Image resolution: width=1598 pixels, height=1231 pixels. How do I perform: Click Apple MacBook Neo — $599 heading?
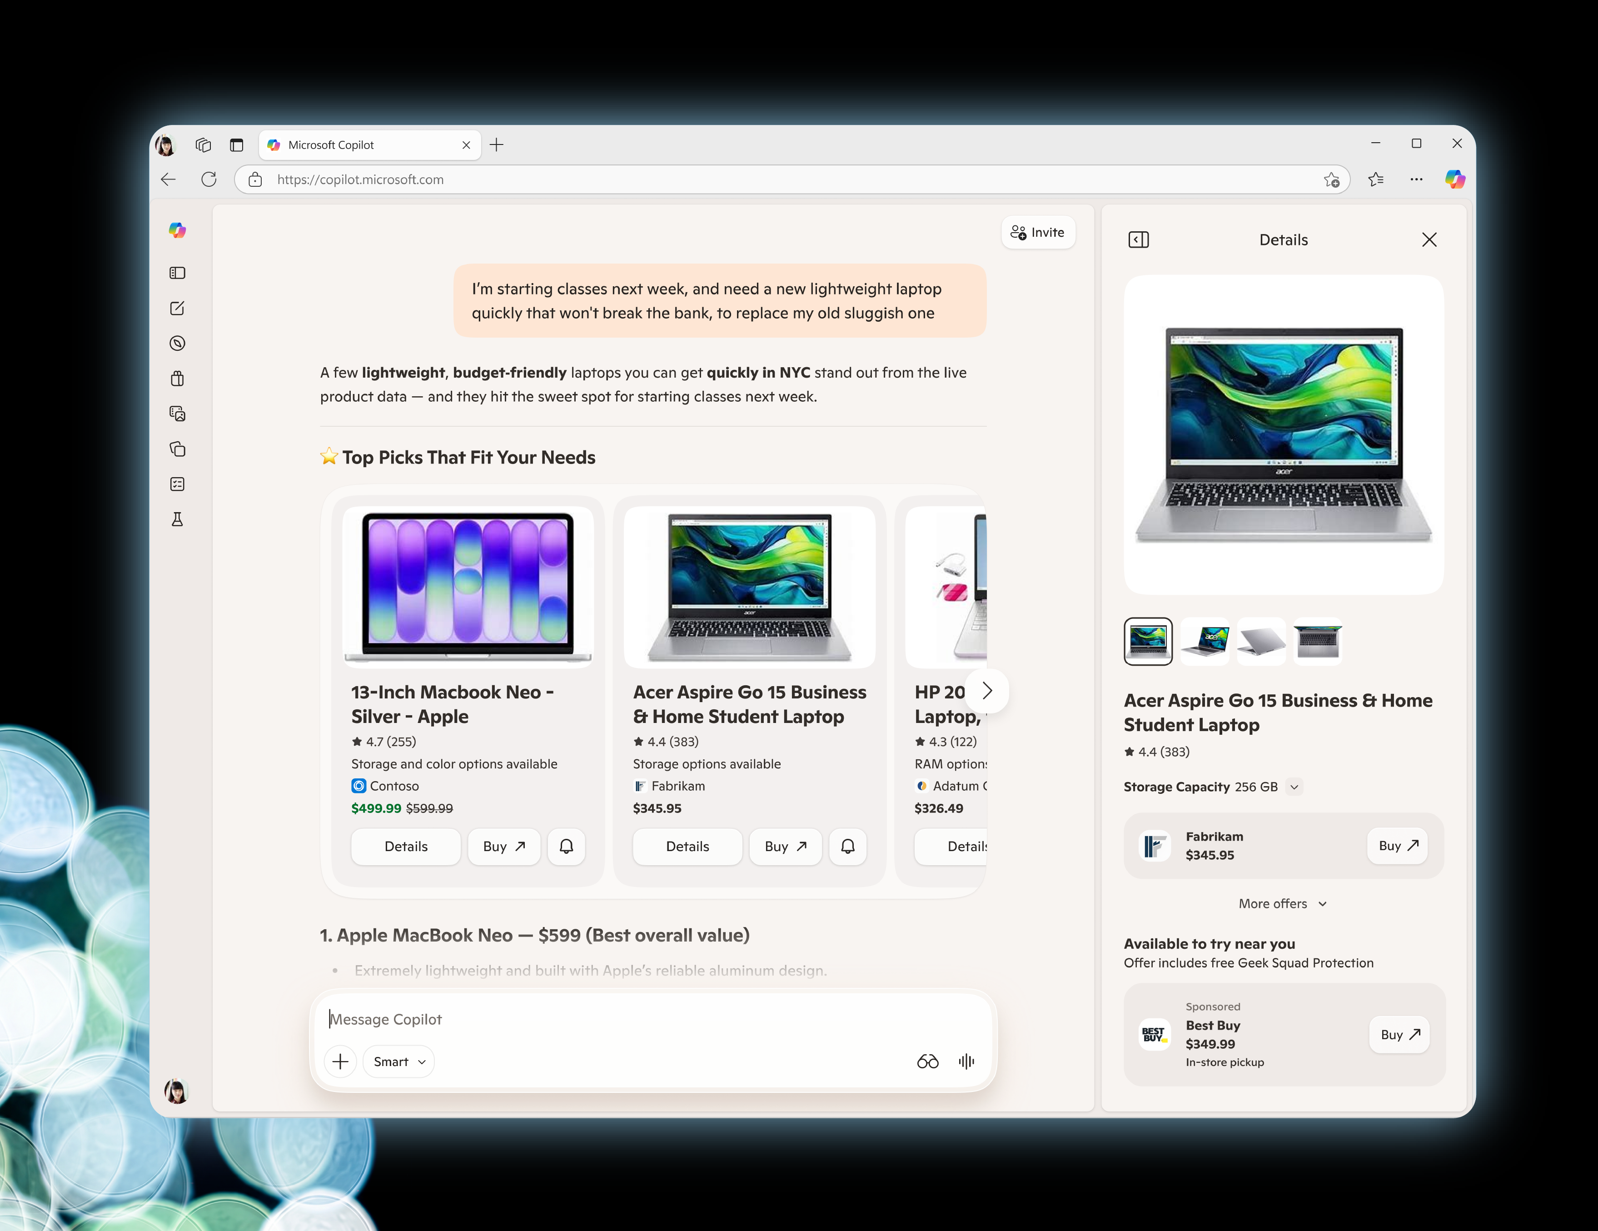tap(534, 935)
